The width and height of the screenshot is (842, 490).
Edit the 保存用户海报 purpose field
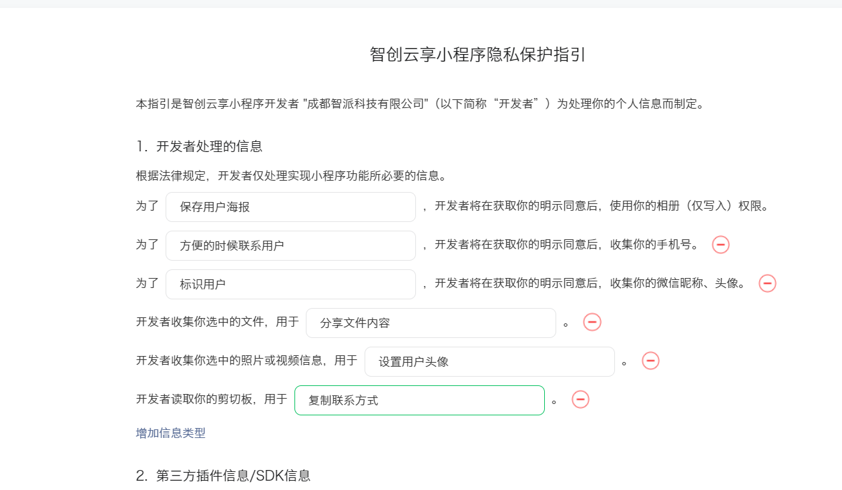pos(290,207)
